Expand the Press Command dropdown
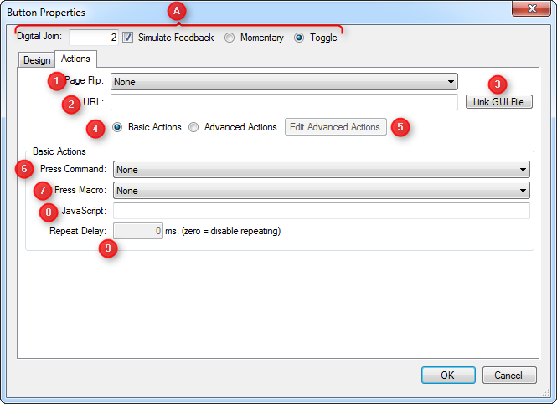 tap(322, 170)
